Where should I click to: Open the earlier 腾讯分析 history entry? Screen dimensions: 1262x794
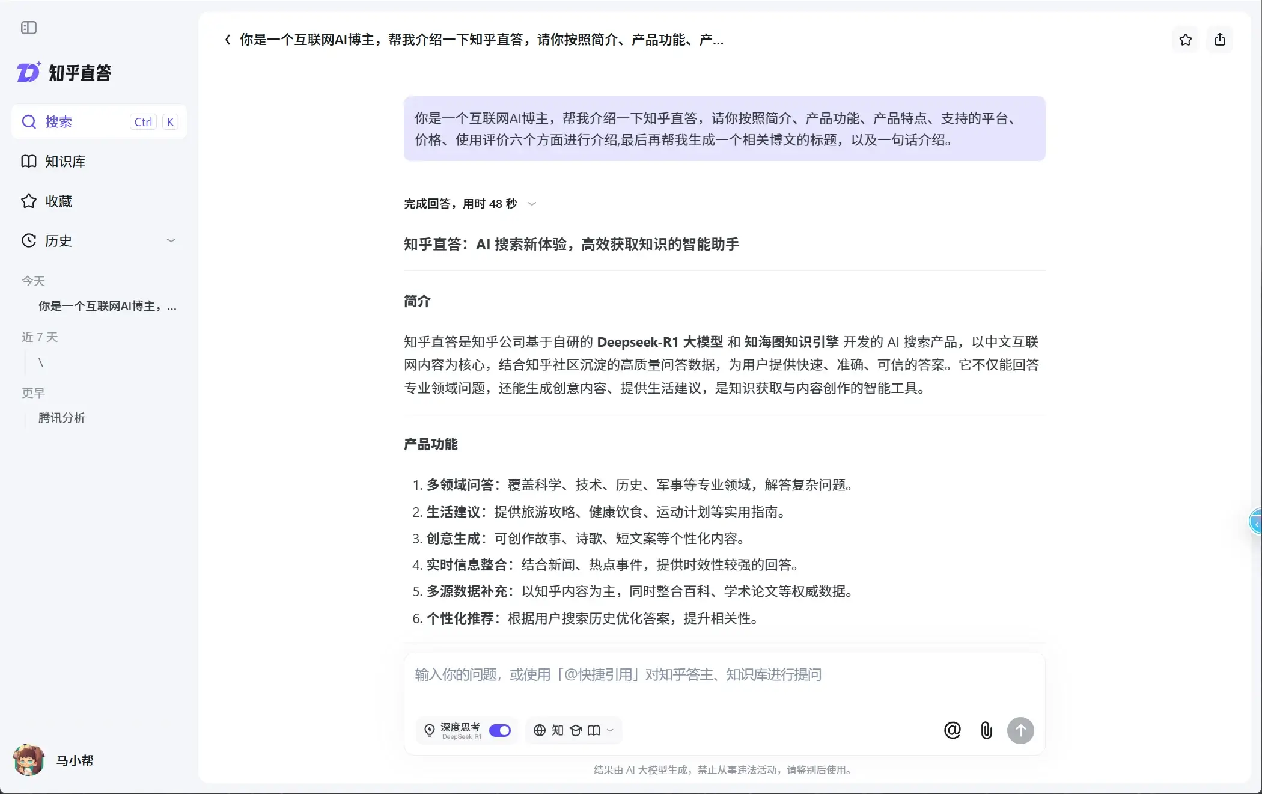62,418
